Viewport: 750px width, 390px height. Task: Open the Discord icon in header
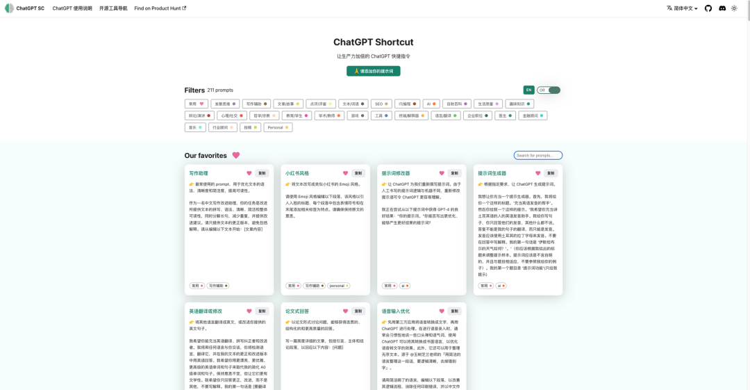tap(722, 8)
